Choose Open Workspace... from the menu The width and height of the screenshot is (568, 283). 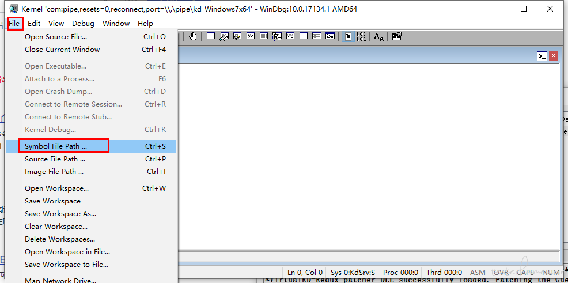[91, 188]
